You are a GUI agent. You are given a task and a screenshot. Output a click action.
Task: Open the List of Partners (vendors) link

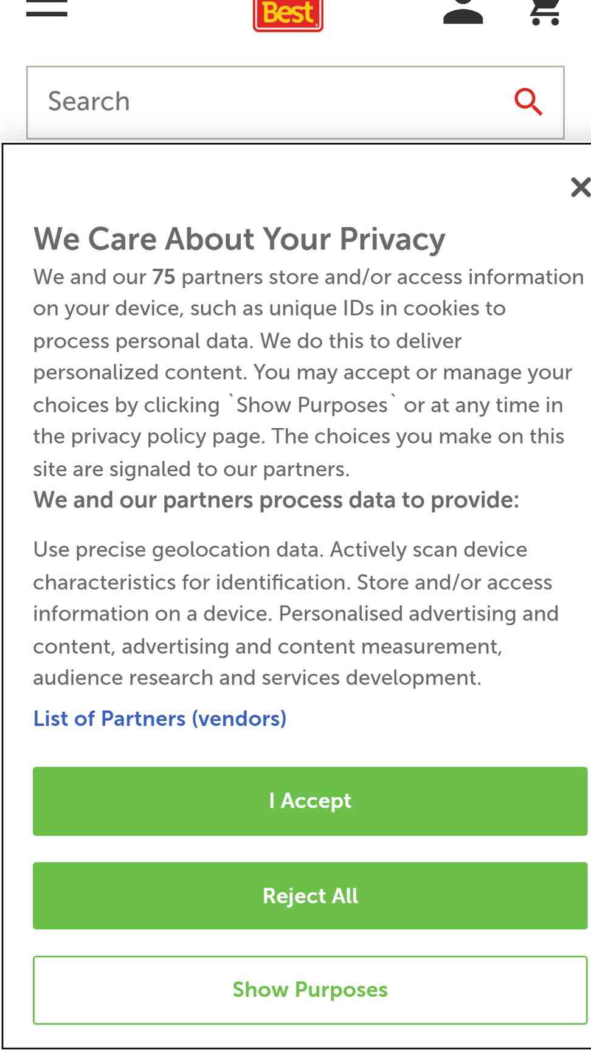point(160,718)
